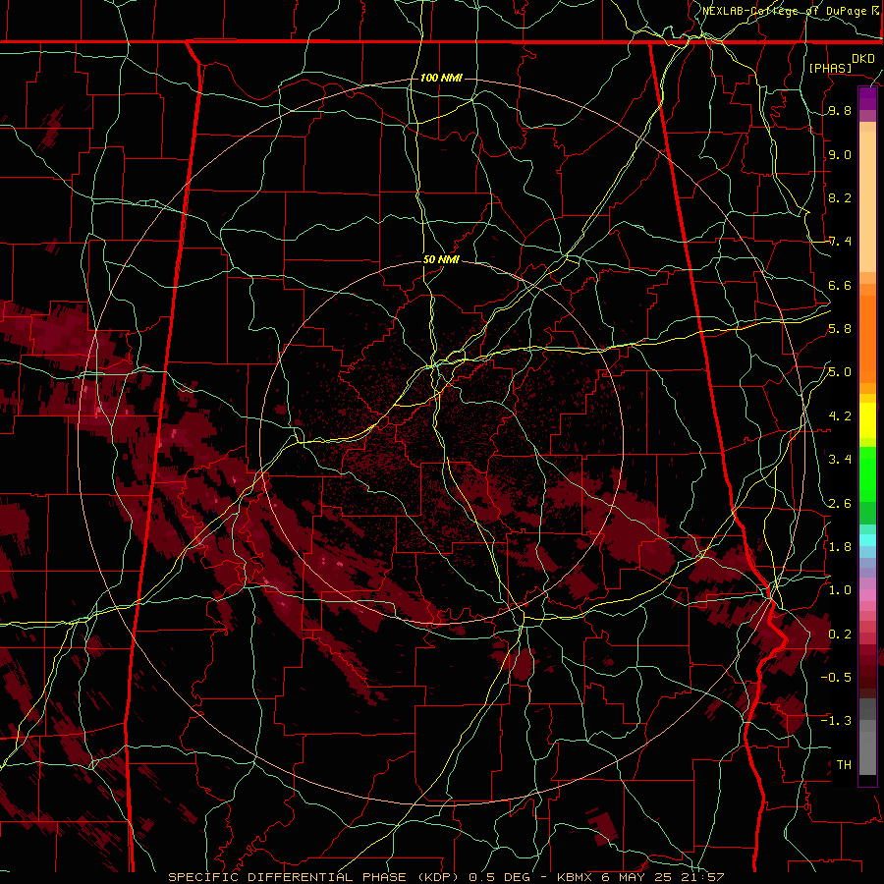The width and height of the screenshot is (884, 884).
Task: Click the "50 NMI" range ring label
Action: [441, 260]
